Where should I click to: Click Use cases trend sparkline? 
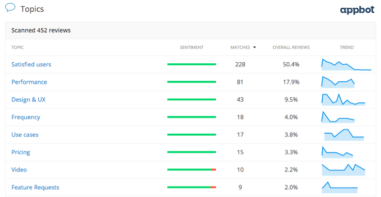[344, 135]
